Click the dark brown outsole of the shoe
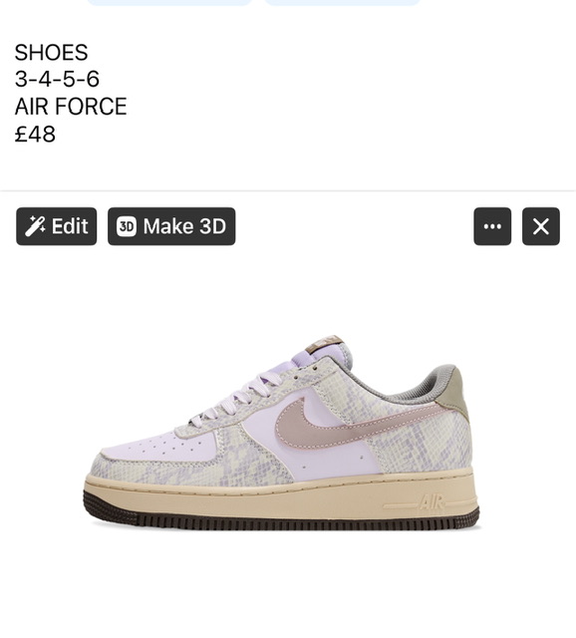Screen dimensions: 576x638 [281, 518]
